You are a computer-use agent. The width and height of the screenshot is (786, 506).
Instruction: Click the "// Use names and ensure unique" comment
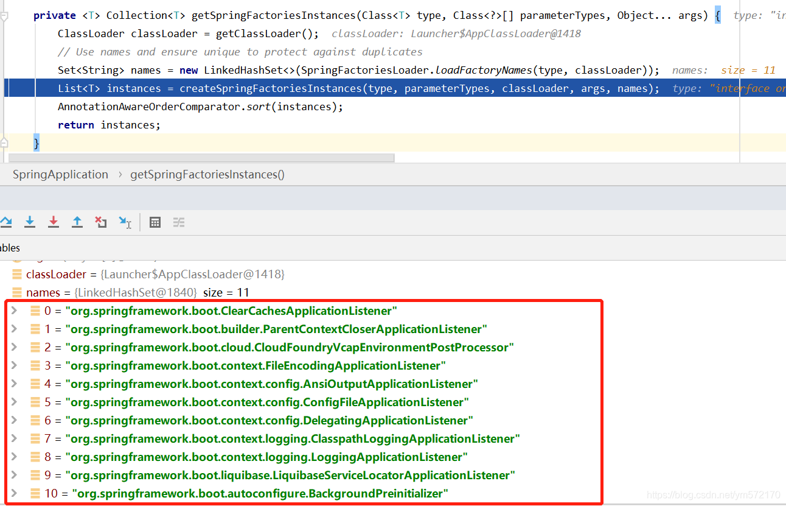[240, 52]
